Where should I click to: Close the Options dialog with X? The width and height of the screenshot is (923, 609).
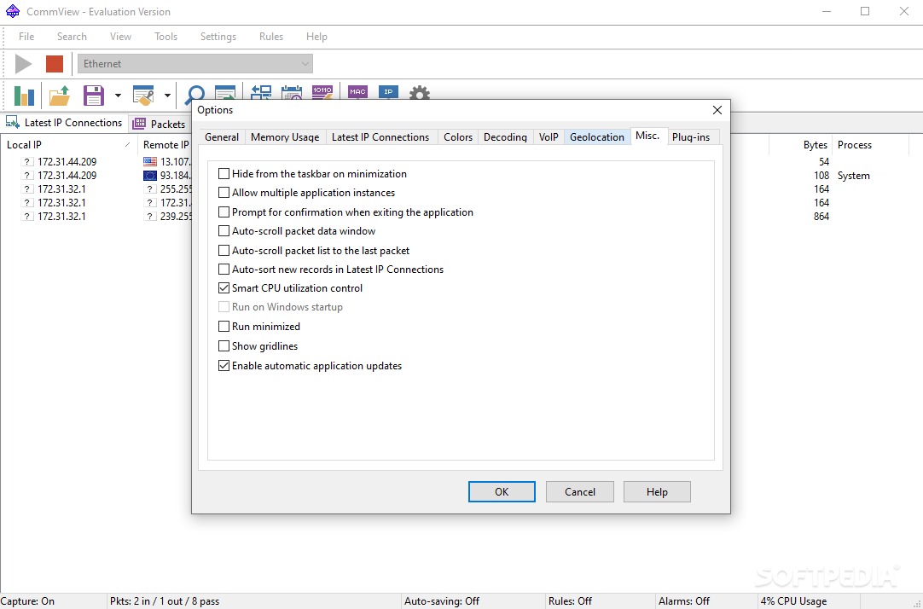click(717, 110)
